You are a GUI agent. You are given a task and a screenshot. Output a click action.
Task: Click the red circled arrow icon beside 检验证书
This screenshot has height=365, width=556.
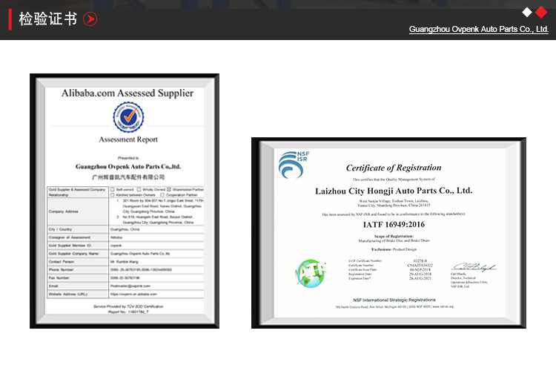tap(90, 19)
